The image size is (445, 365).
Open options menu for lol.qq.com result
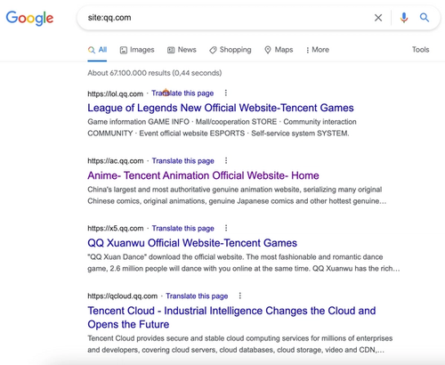[226, 93]
